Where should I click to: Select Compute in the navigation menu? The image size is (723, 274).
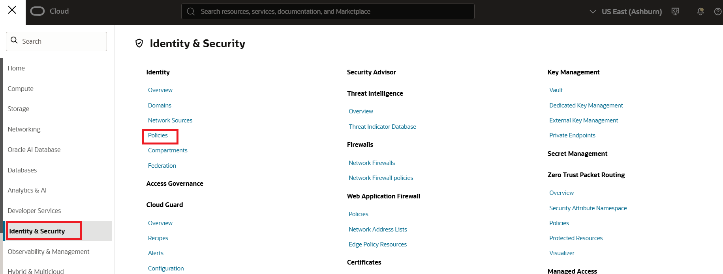(x=21, y=89)
